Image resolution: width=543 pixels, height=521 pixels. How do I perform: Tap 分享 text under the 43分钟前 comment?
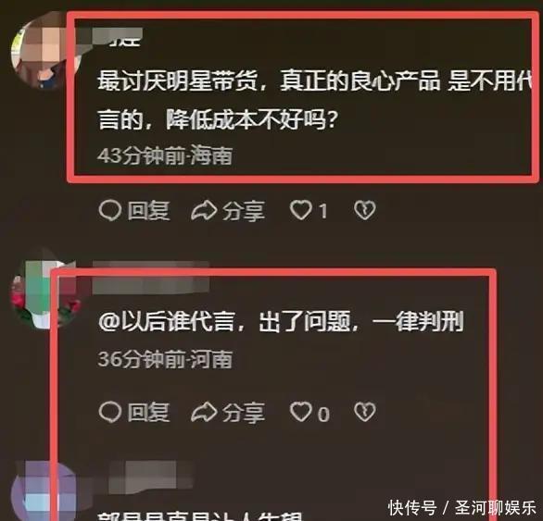click(x=244, y=211)
